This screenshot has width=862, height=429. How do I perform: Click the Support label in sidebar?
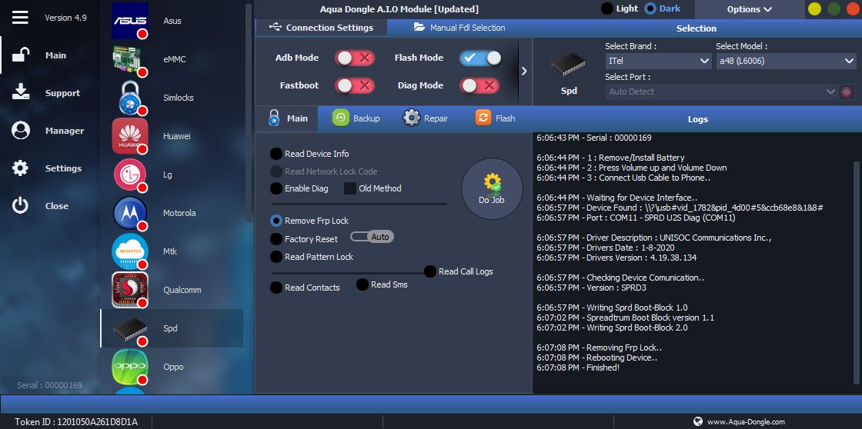[x=62, y=93]
